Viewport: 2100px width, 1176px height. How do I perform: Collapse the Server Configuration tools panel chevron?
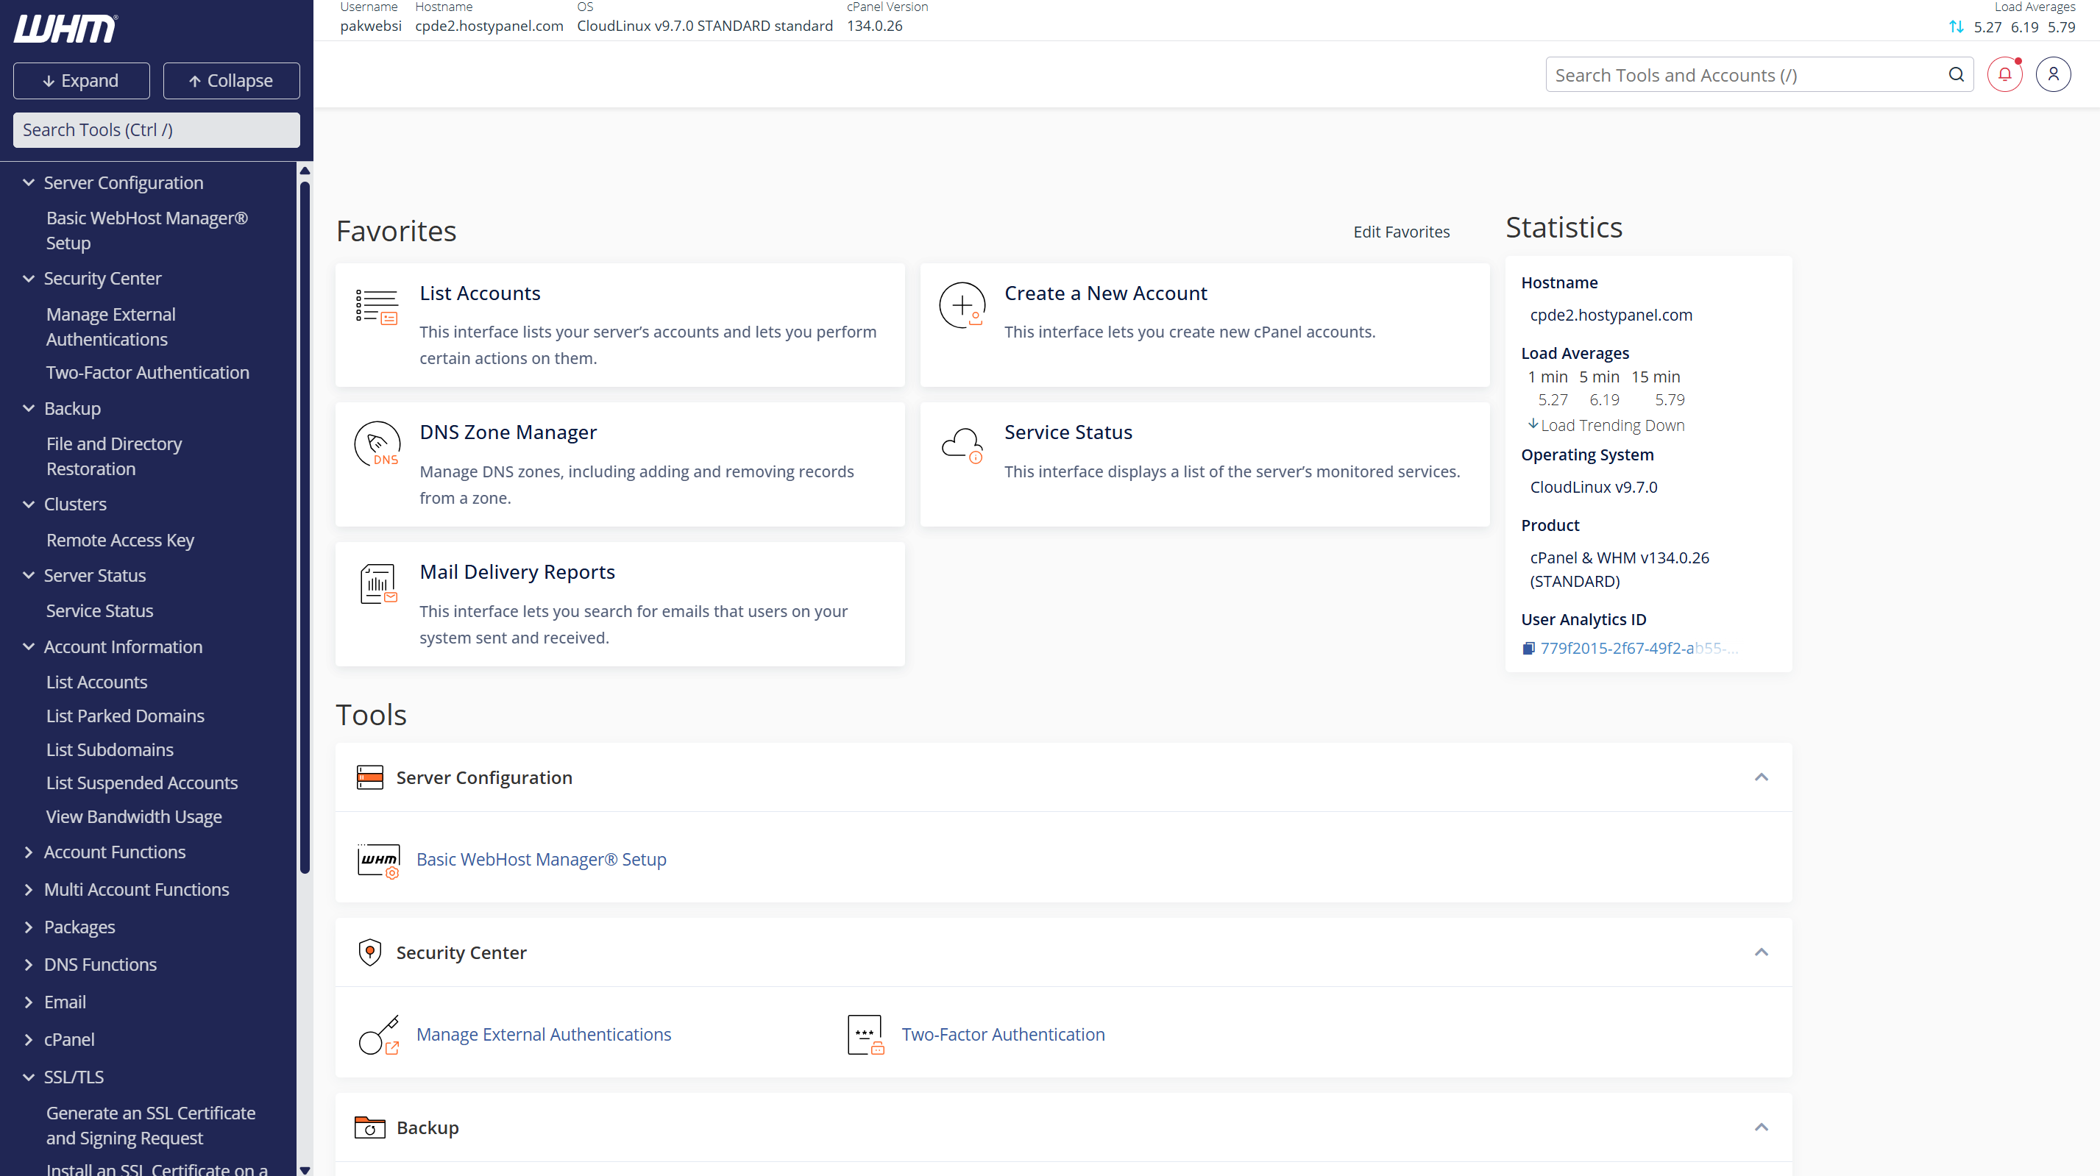[1761, 777]
